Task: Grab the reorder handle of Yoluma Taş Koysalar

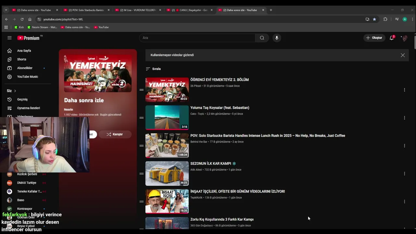Action: pyautogui.click(x=141, y=118)
